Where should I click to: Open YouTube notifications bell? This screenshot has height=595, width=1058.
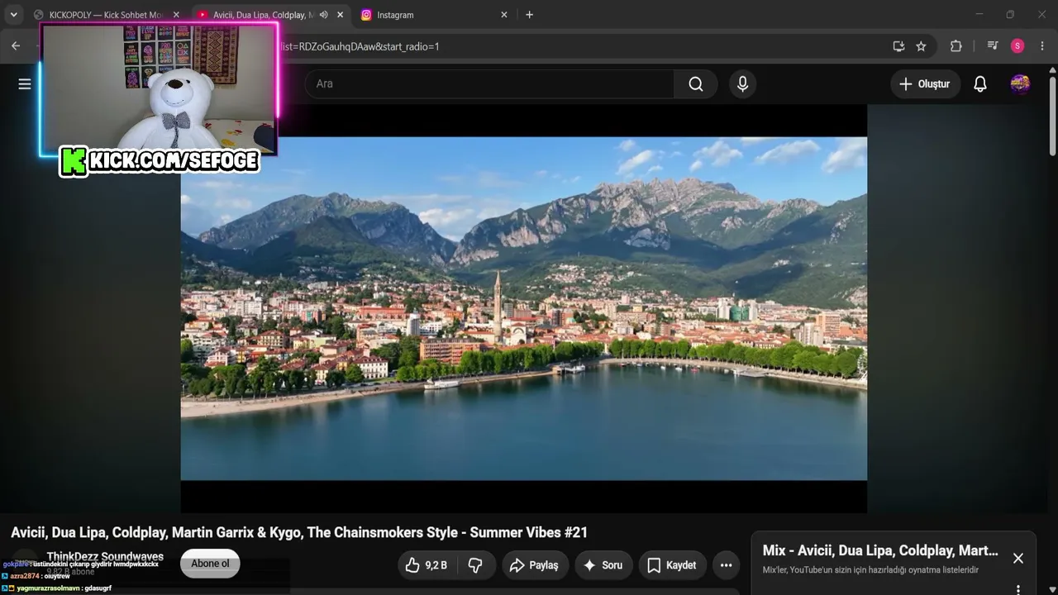pyautogui.click(x=980, y=83)
